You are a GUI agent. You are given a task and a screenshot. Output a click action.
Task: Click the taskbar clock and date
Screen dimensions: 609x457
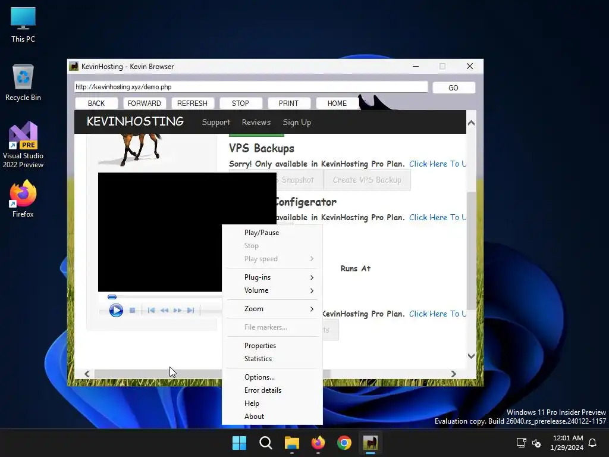coord(567,443)
